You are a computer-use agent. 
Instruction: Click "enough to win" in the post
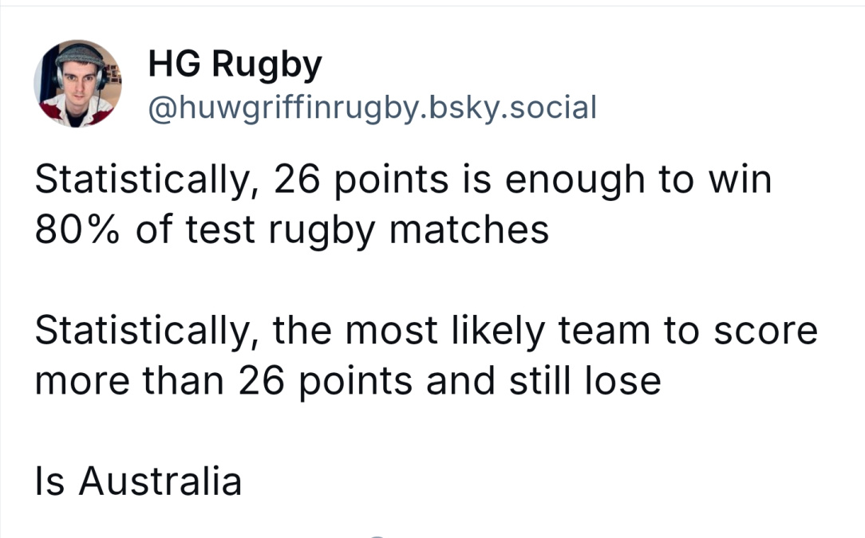pyautogui.click(x=638, y=181)
